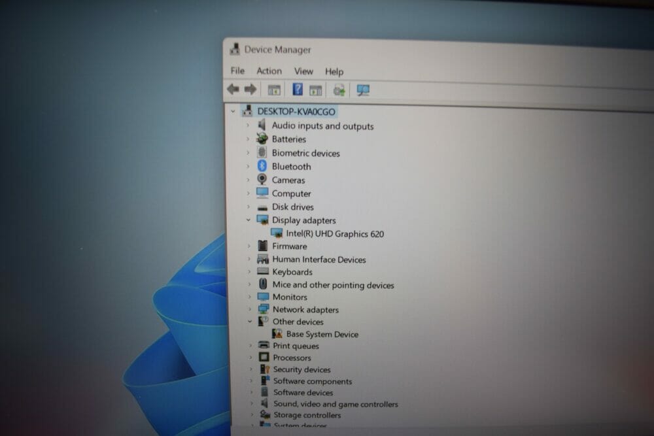Image resolution: width=654 pixels, height=436 pixels.
Task: Open the View menu
Action: 303,71
